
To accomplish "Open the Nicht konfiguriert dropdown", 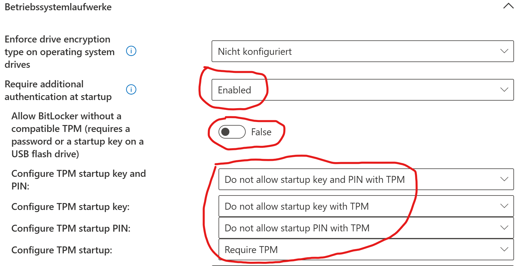I will pyautogui.click(x=362, y=52).
